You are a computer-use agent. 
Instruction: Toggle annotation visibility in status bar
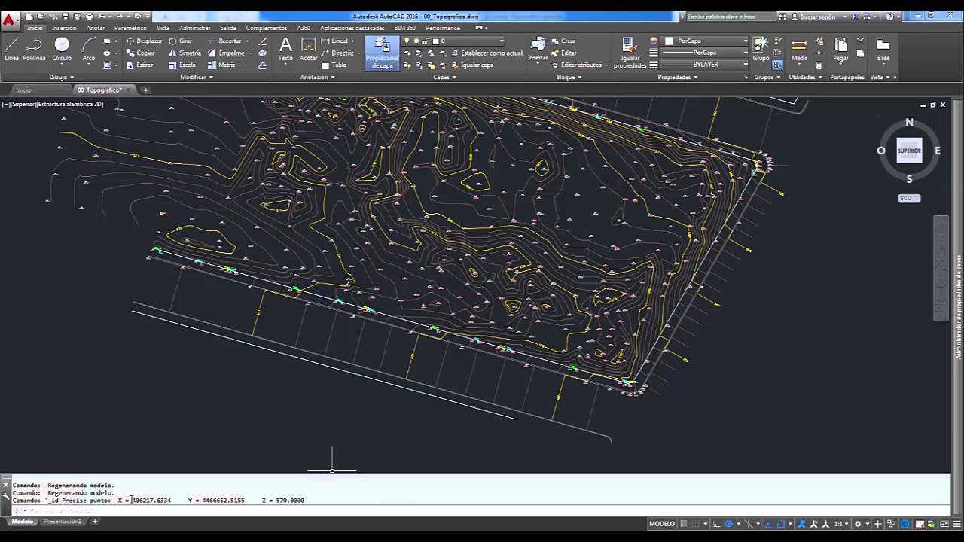(x=801, y=524)
